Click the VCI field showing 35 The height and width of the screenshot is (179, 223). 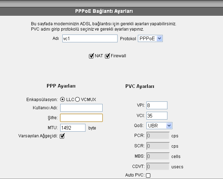[157, 115]
